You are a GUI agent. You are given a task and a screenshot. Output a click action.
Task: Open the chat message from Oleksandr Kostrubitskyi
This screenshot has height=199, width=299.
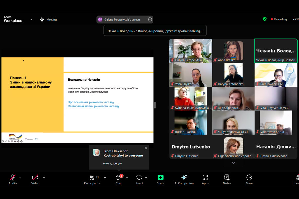pyautogui.click(x=119, y=157)
